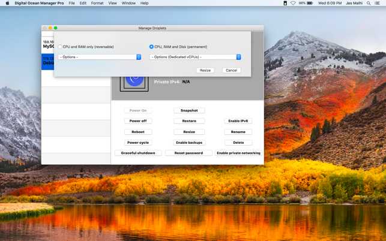Click the Reset password button

[x=188, y=153]
